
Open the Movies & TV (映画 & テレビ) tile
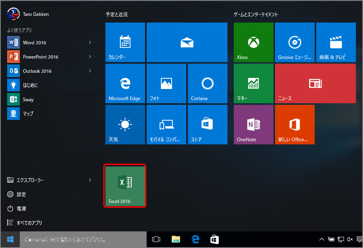click(336, 42)
